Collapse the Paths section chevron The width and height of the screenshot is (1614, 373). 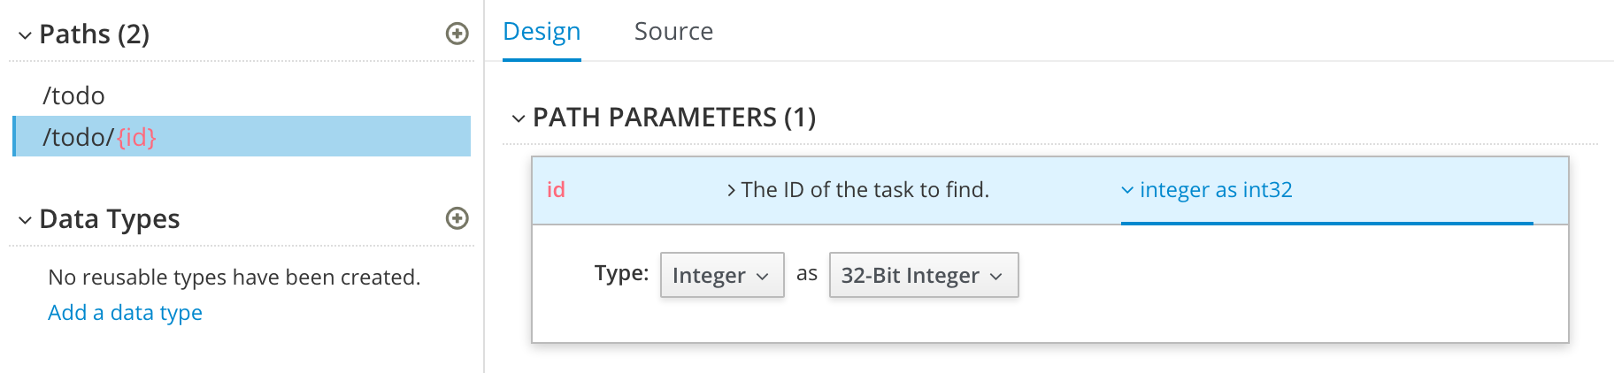25,35
